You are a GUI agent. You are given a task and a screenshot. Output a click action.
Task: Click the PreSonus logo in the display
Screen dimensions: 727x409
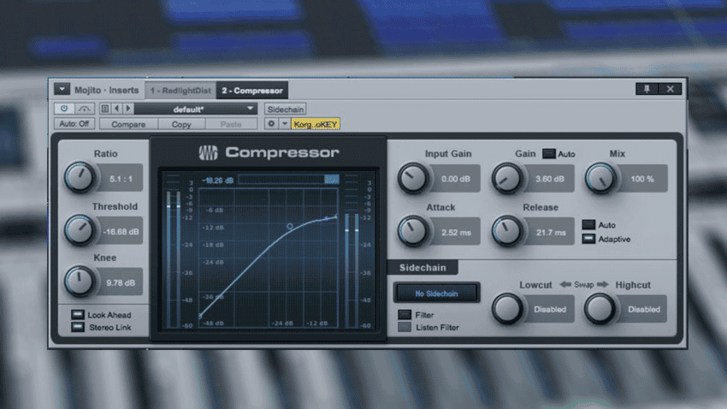click(208, 152)
